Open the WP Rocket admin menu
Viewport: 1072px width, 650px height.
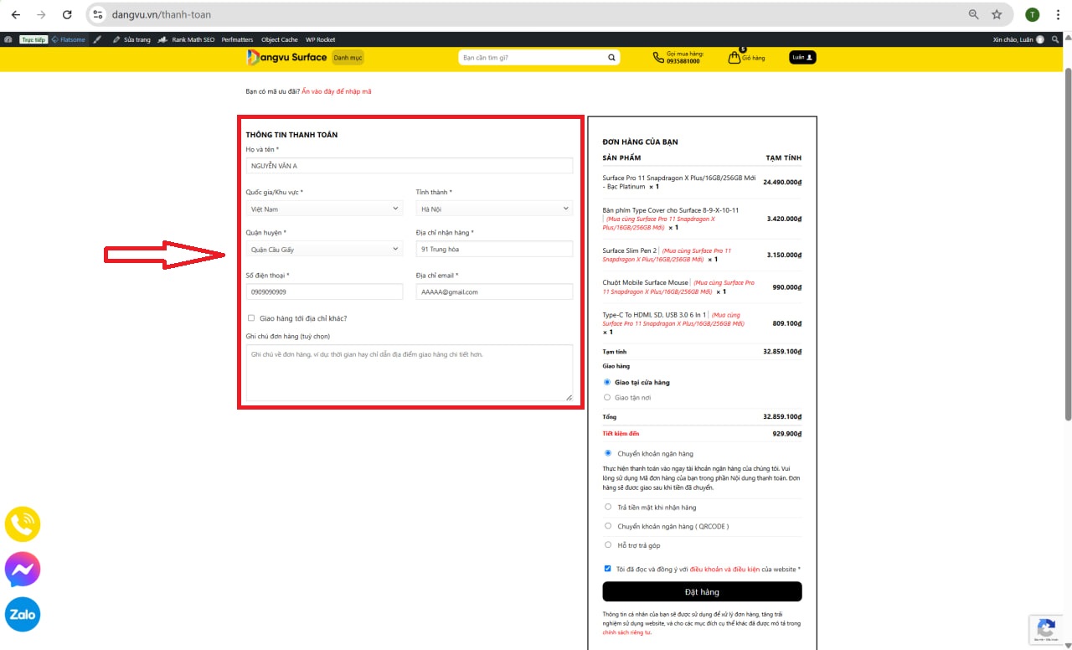coord(320,39)
